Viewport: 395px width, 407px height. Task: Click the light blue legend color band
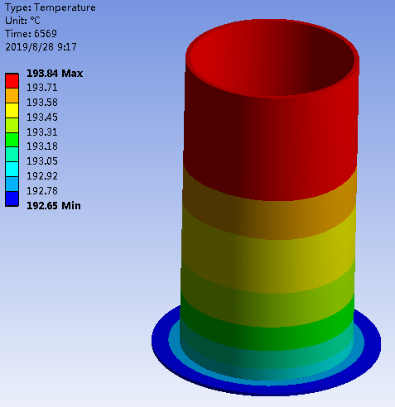[x=12, y=184]
